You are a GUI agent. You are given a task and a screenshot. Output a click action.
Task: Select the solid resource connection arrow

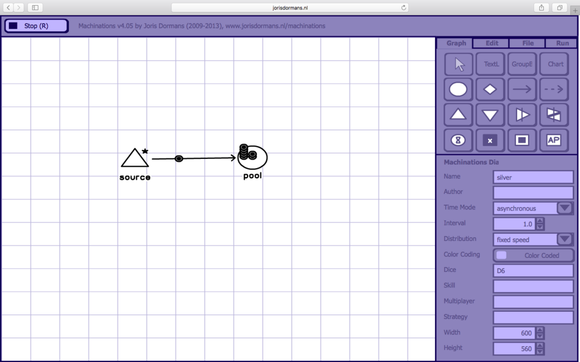click(x=522, y=89)
